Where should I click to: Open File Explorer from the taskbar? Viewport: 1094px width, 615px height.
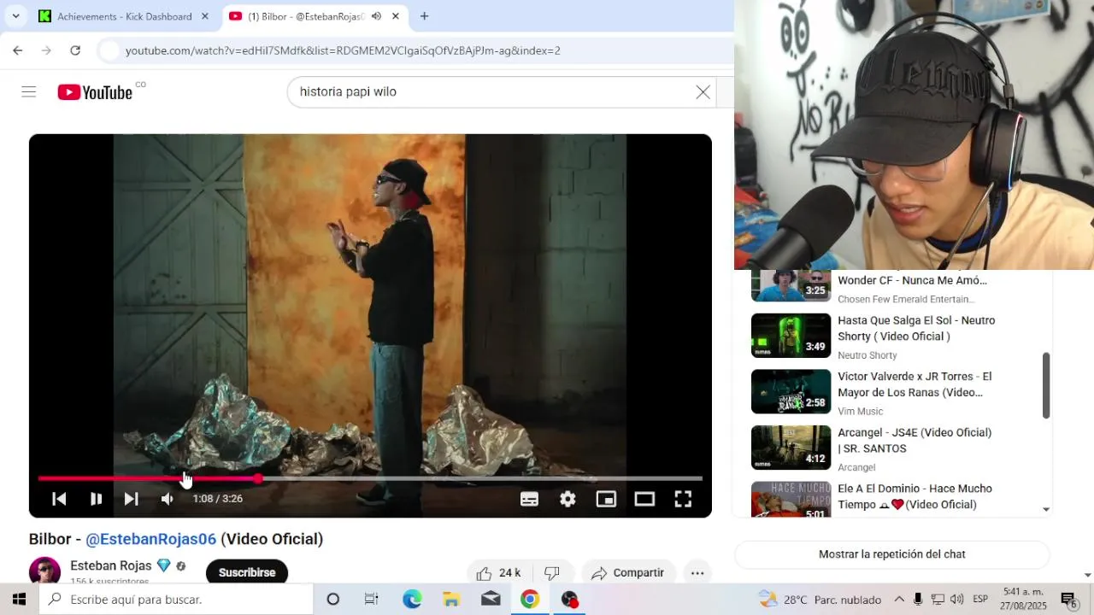(451, 600)
